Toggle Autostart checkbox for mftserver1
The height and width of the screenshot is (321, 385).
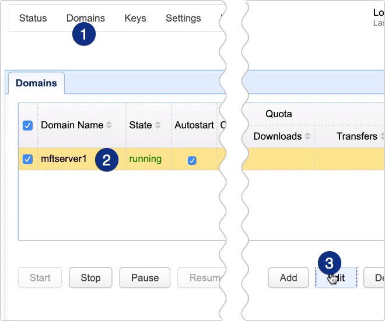pos(192,160)
